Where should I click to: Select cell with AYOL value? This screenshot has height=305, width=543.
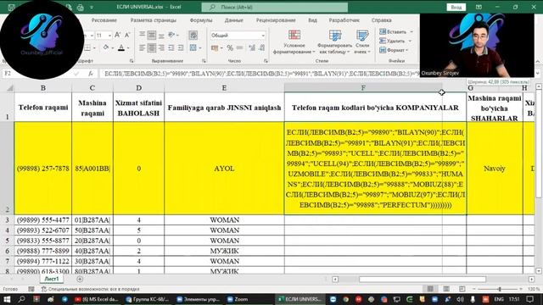[x=224, y=169]
